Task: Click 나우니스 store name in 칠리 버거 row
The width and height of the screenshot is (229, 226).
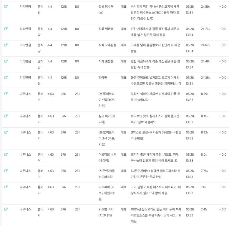Action: (25, 116)
